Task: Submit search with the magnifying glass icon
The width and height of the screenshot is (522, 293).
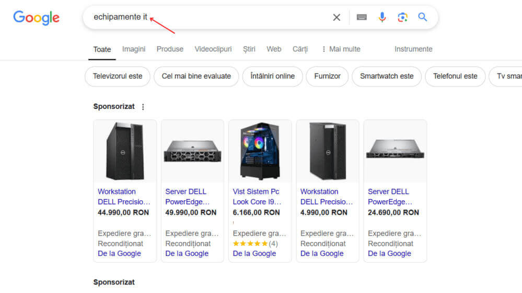Action: point(423,17)
